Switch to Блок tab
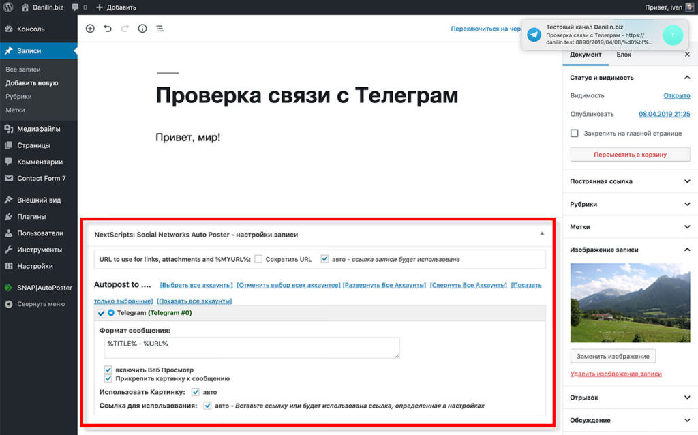The image size is (698, 435). [x=624, y=55]
